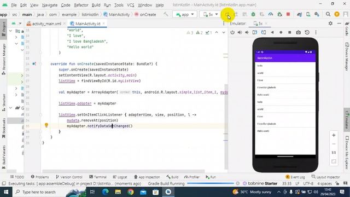Click Sync Project with Gradle Files icon
The height and width of the screenshot is (197, 350).
299,15
